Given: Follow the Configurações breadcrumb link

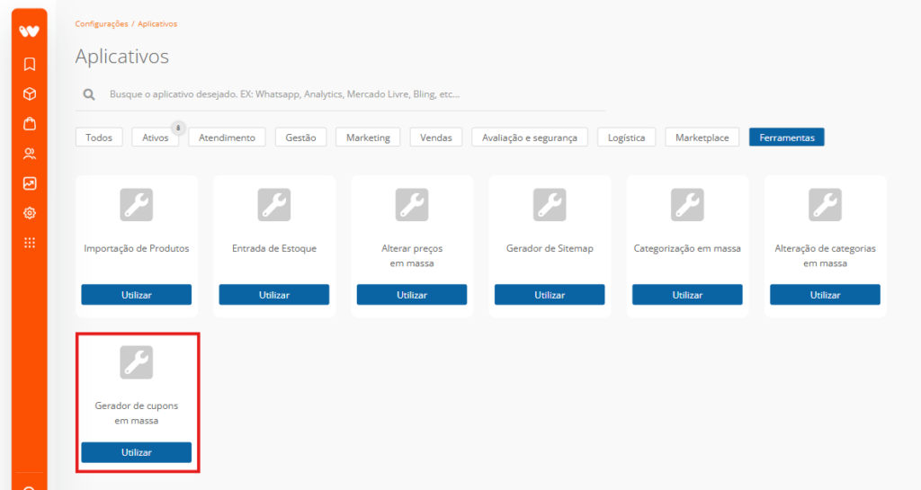Looking at the screenshot, I should pyautogui.click(x=102, y=24).
